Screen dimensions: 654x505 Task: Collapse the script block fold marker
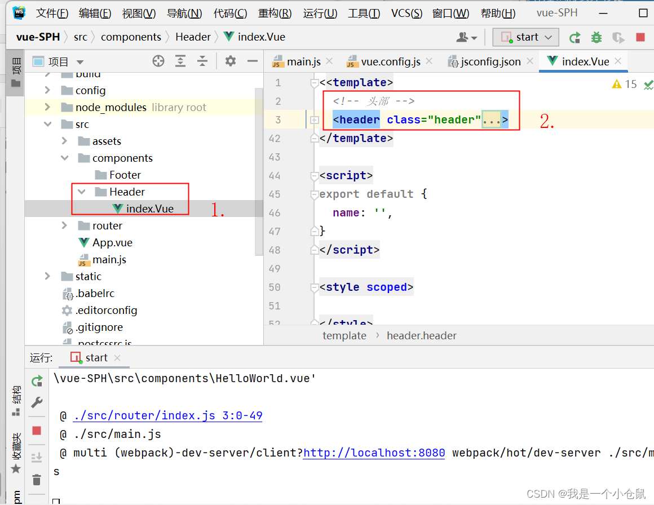[315, 176]
